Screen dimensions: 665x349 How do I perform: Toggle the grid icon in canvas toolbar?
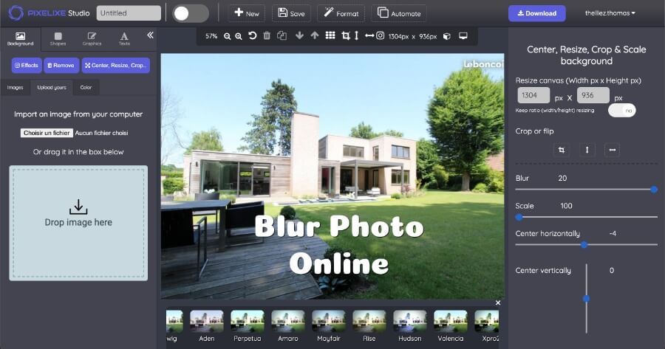(x=330, y=35)
